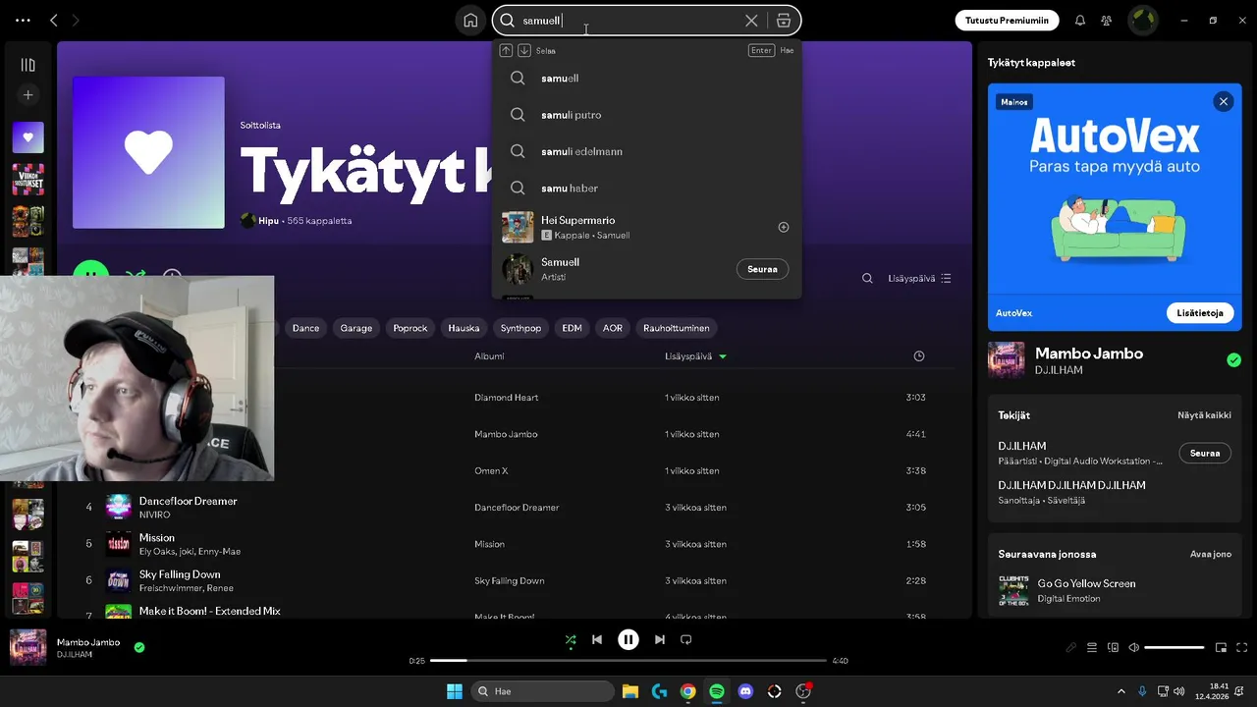
Task: Open the user profile avatar menu
Action: point(1143,21)
